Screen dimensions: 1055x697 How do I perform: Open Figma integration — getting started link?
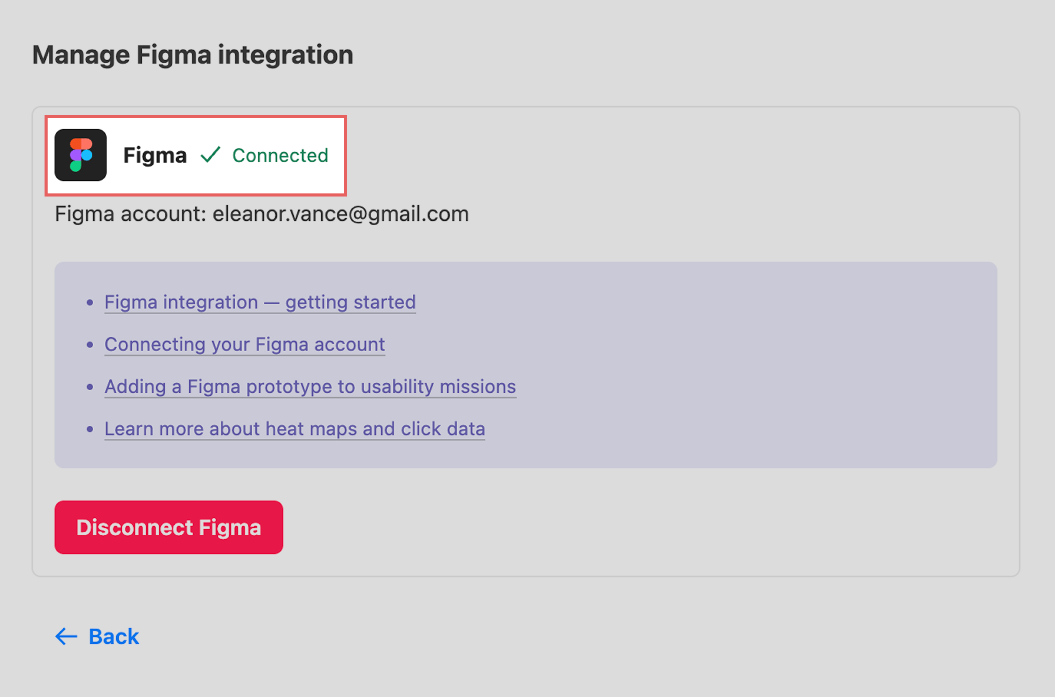coord(260,302)
